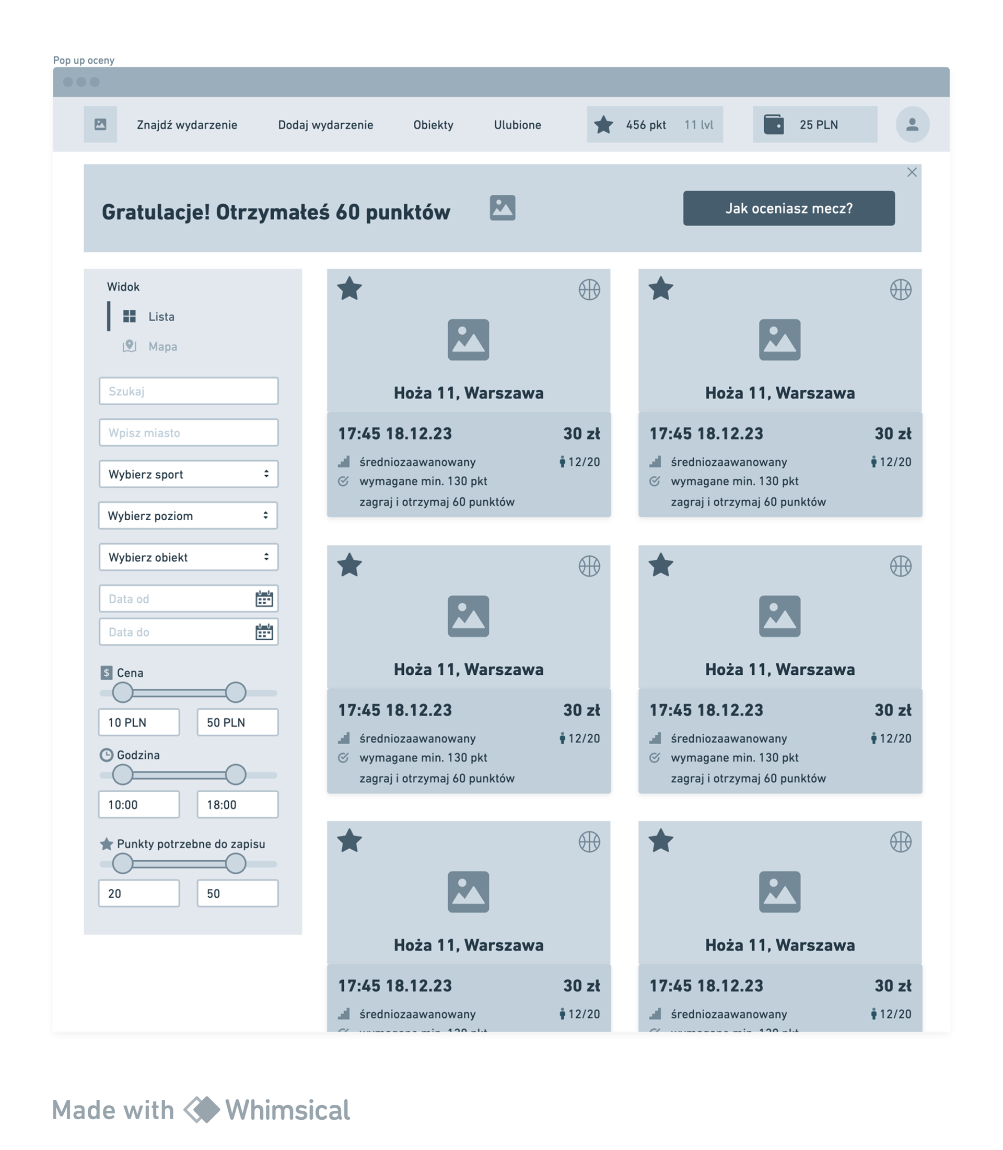Click star icon beside Punkty potrzebne do zapisu

point(107,844)
